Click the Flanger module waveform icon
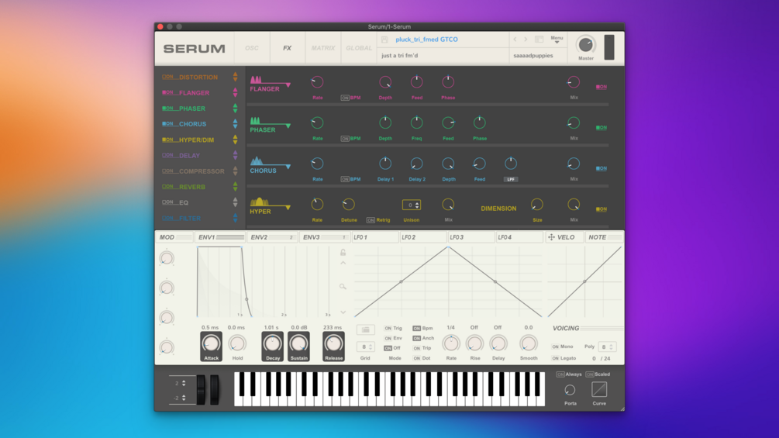 [x=256, y=79]
